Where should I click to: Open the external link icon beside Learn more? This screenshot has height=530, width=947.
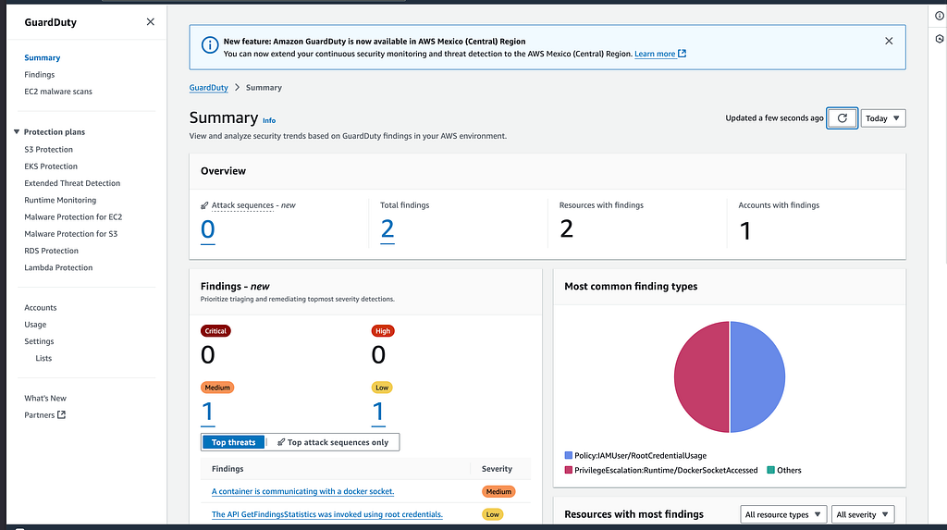[682, 53]
